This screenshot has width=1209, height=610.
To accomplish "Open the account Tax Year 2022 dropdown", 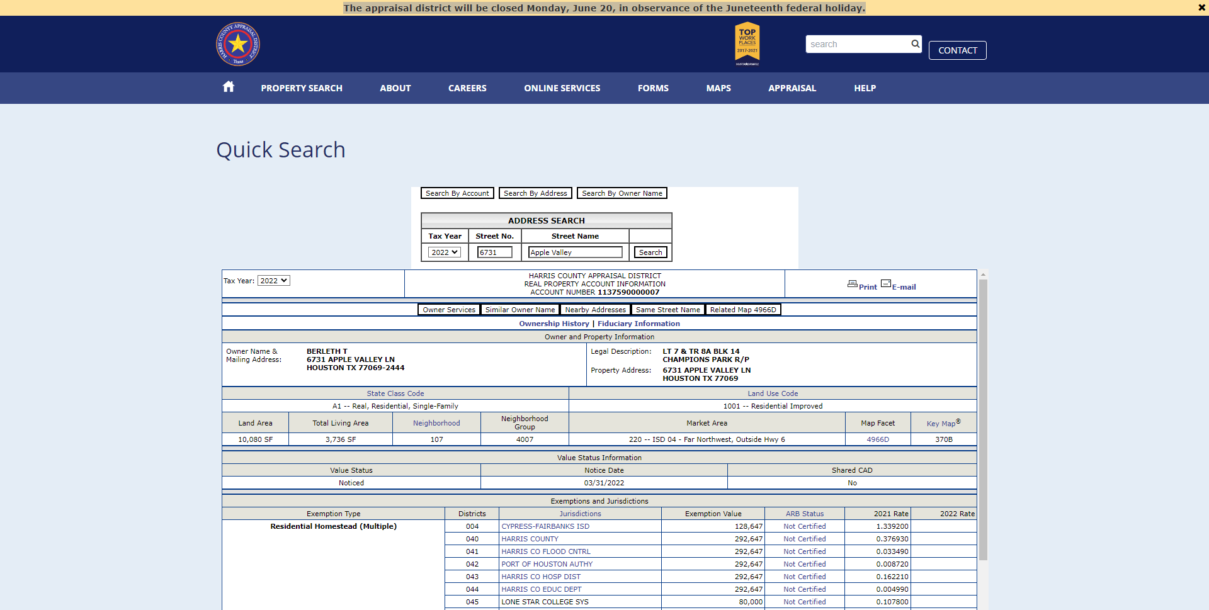I will (x=274, y=281).
